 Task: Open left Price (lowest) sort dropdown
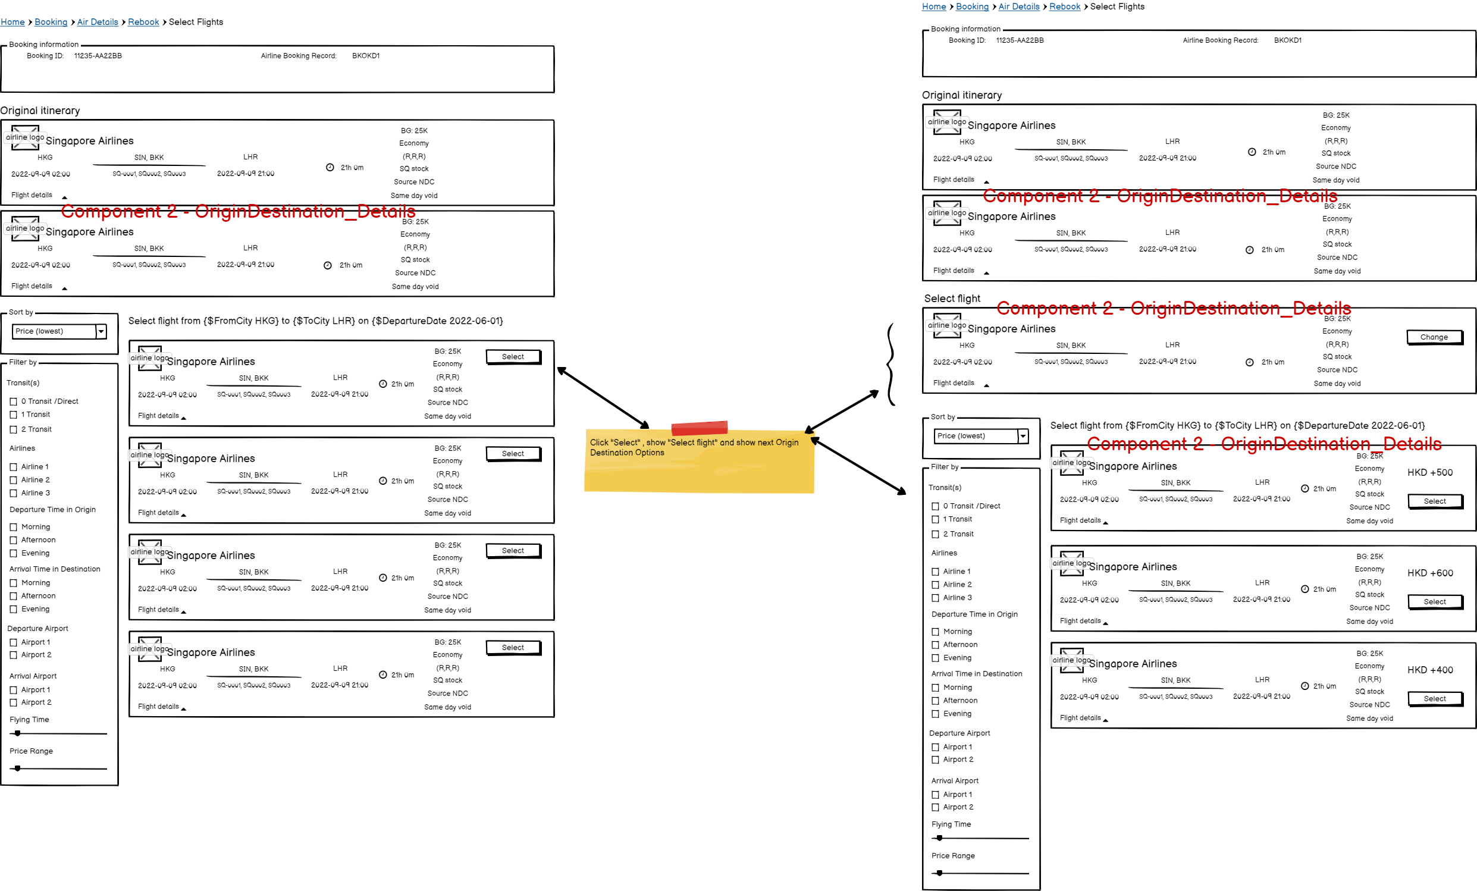coord(101,331)
